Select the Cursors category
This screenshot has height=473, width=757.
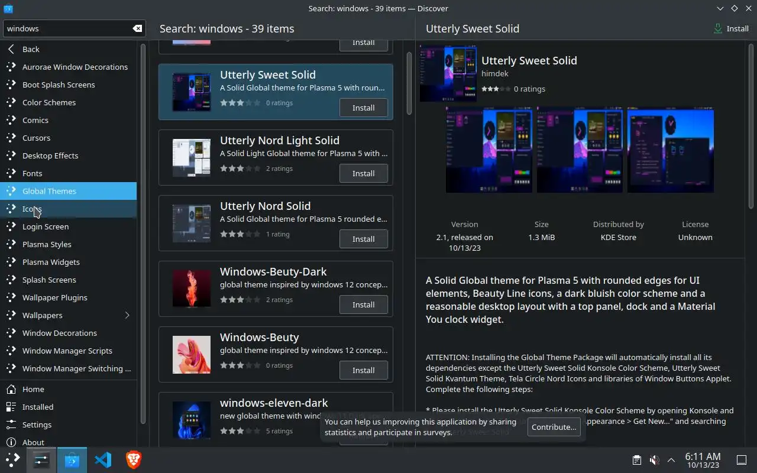tap(68, 138)
